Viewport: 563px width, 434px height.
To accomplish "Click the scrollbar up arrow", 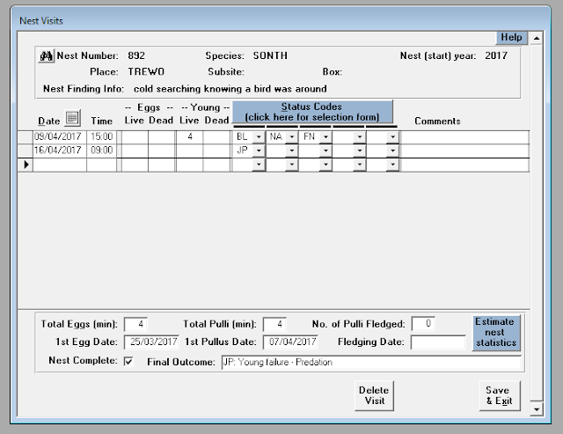I will point(537,38).
